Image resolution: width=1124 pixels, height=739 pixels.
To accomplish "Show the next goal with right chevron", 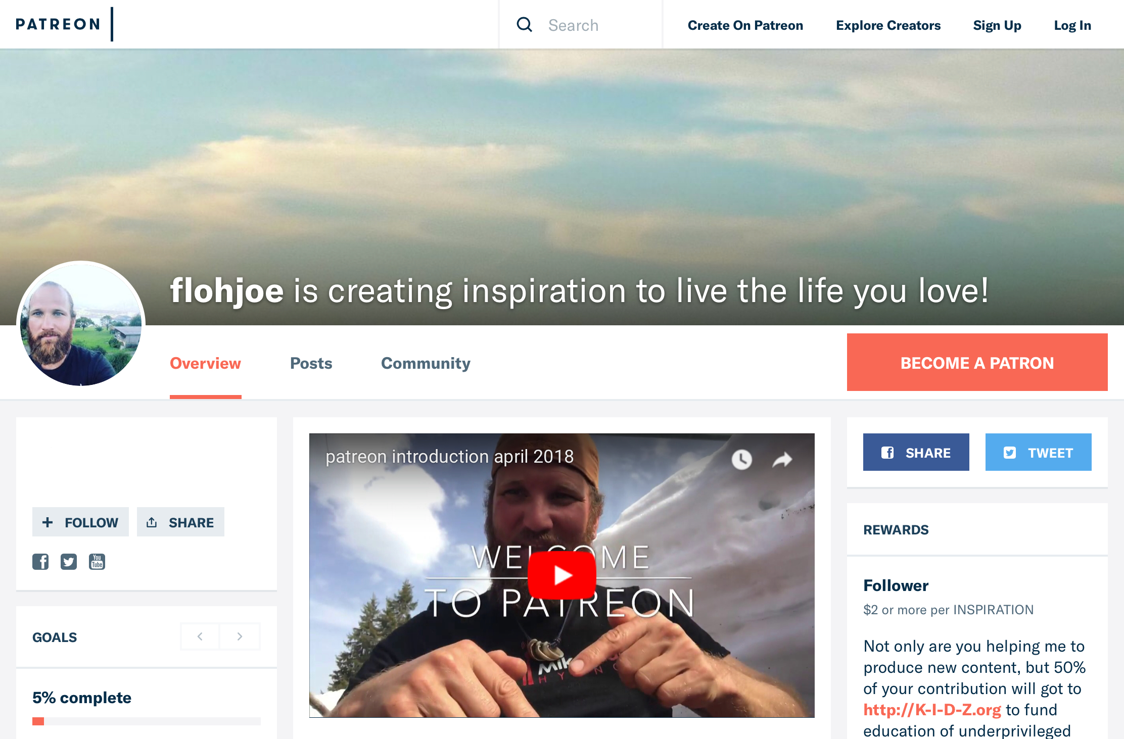I will (x=240, y=636).
